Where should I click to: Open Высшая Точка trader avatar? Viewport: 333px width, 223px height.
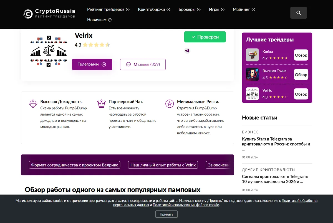252,74
